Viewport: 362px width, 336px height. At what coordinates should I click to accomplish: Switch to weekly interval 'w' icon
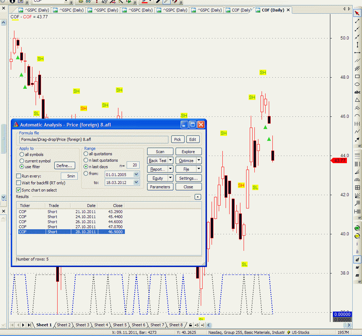(357, 267)
